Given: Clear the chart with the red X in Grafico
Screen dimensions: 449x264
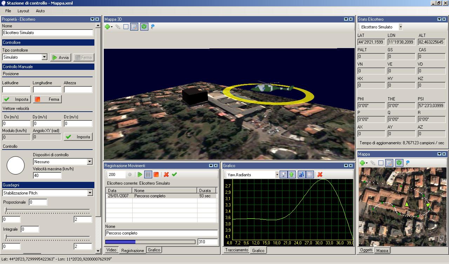Looking at the screenshot, I should point(320,174).
